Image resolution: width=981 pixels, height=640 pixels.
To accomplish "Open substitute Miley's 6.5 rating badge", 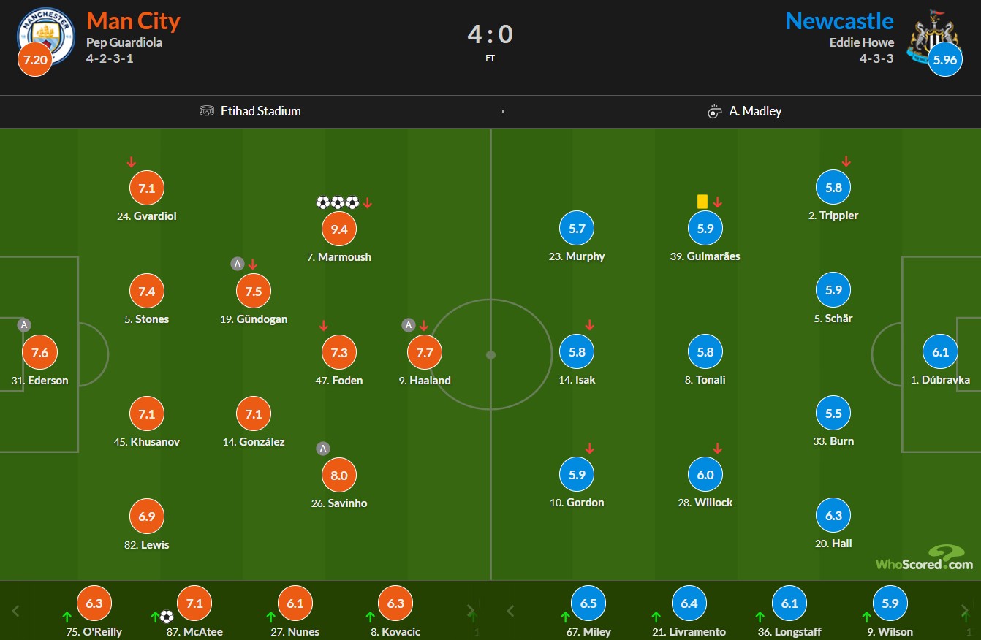I will (x=588, y=603).
